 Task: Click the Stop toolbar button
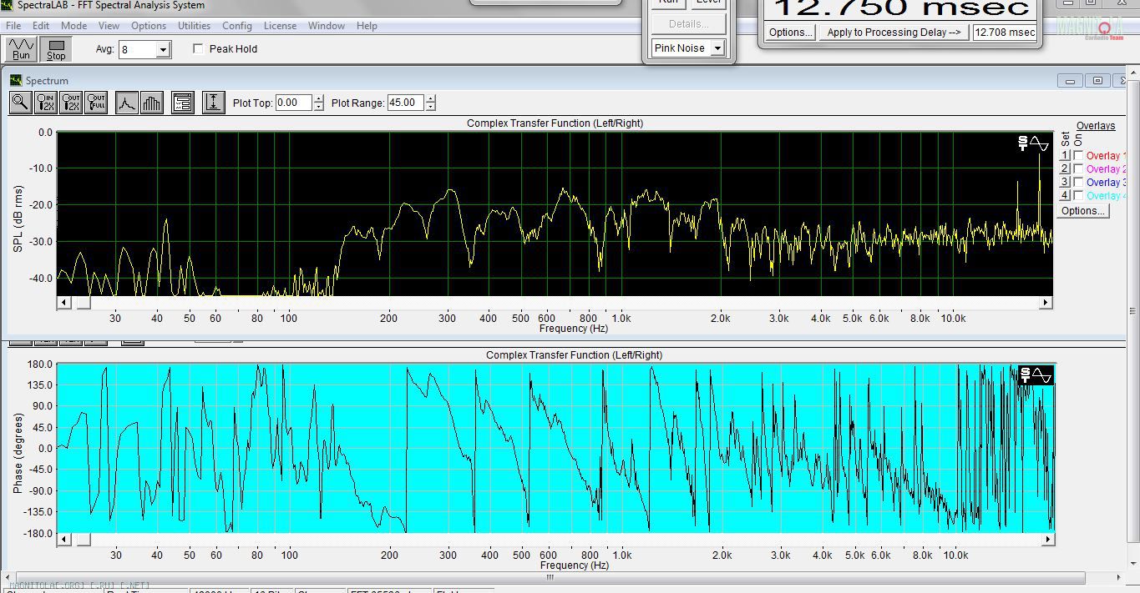tap(56, 49)
